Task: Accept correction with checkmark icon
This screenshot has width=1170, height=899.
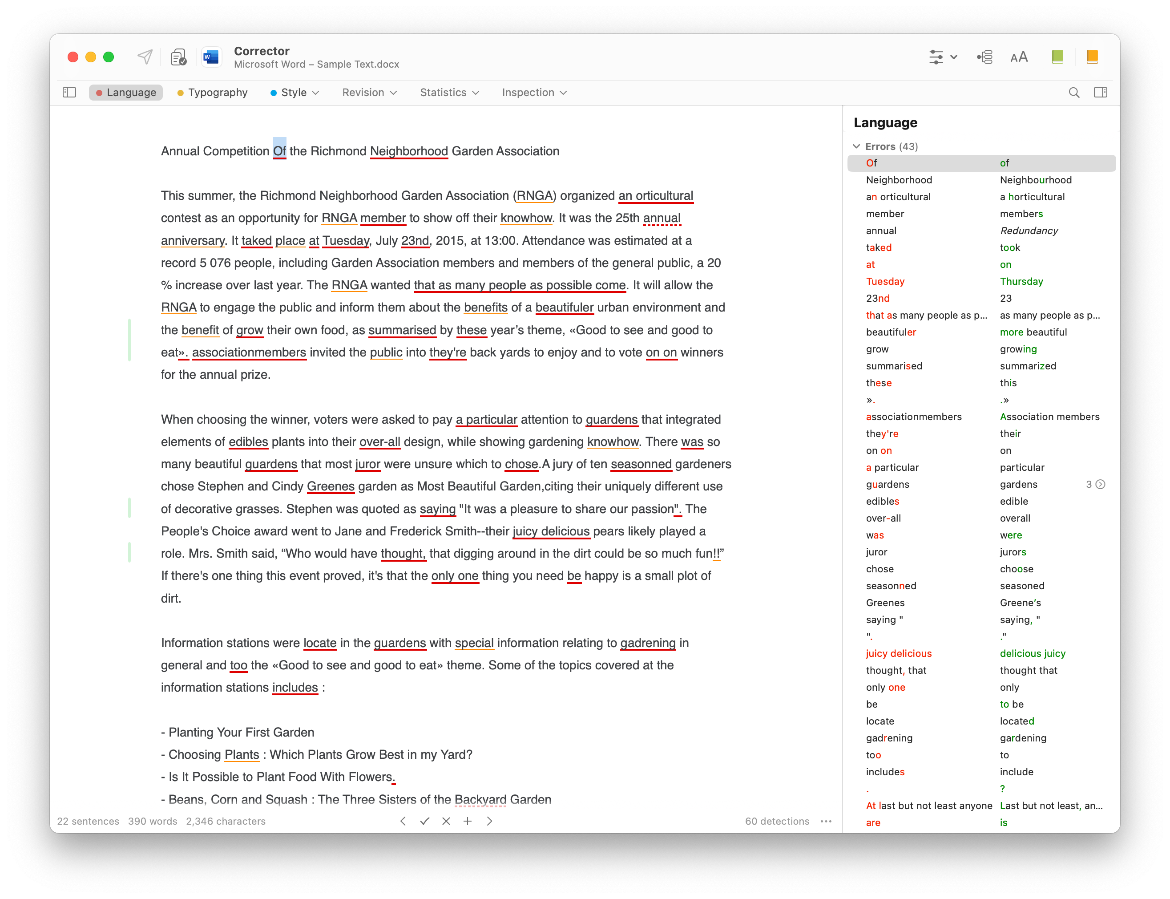Action: pos(425,821)
